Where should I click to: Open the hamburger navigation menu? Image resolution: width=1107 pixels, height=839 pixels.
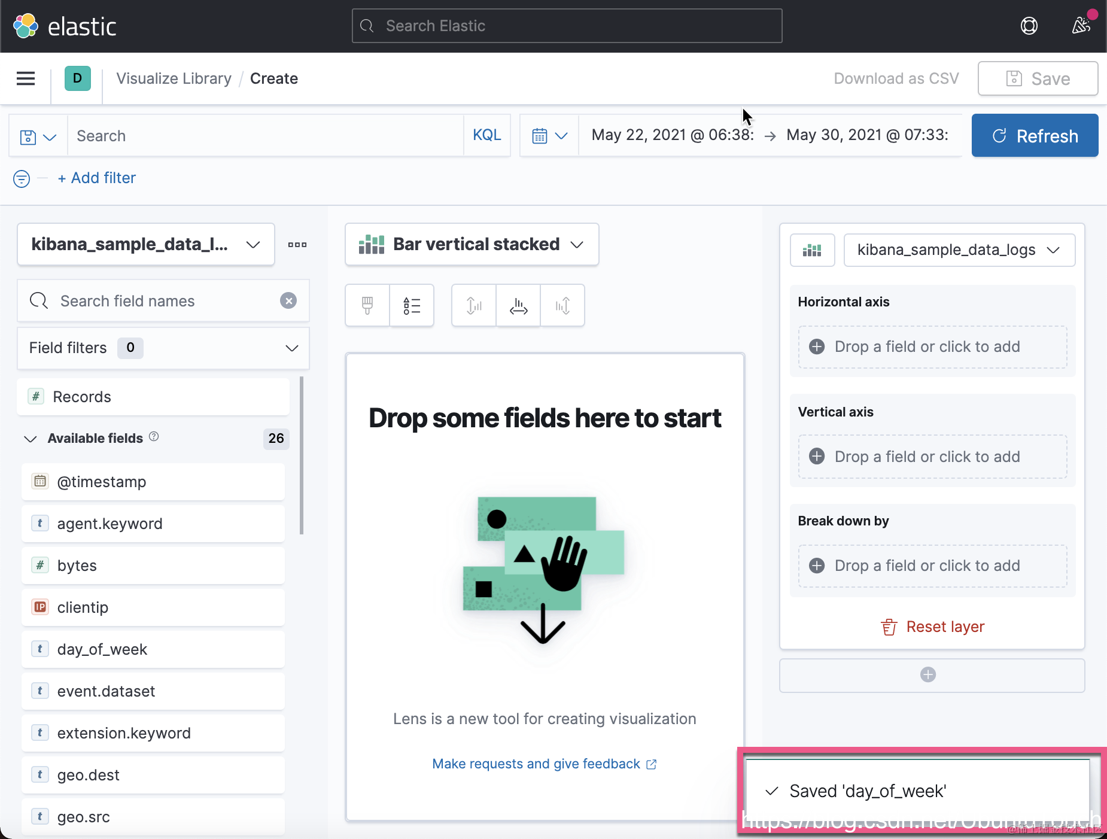click(x=26, y=78)
